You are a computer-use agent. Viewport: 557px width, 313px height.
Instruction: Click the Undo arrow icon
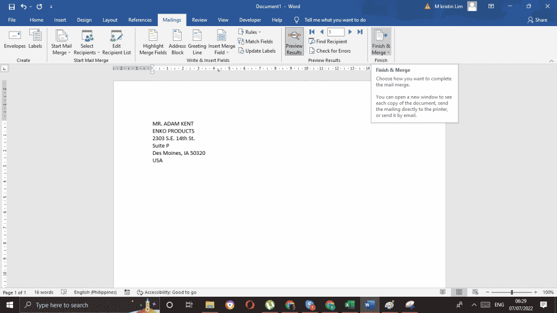(x=23, y=7)
